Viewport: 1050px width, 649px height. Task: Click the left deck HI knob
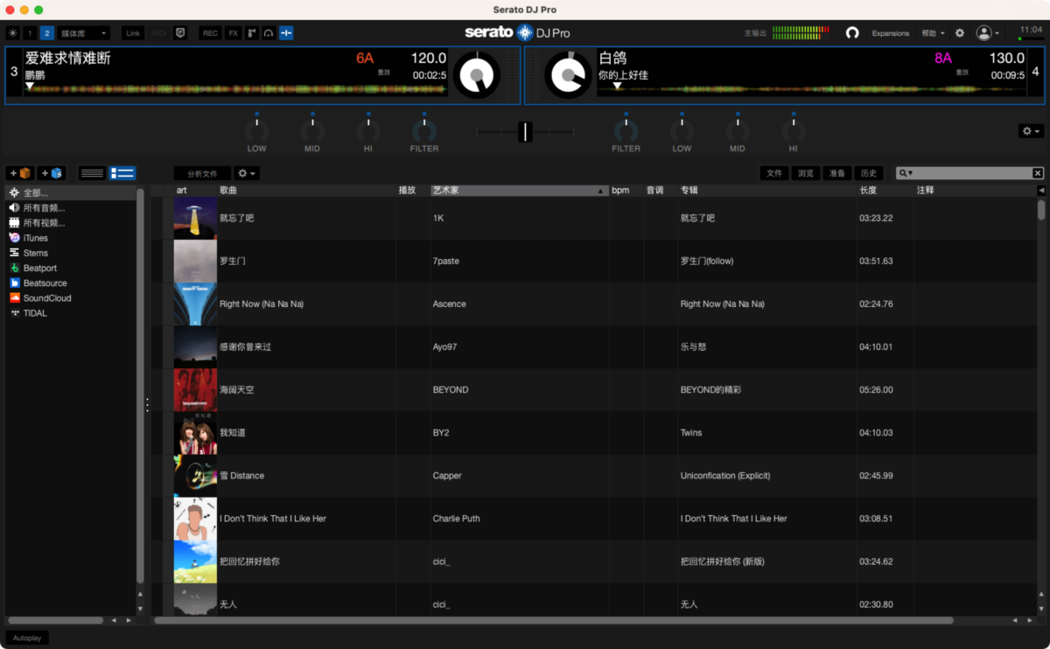[368, 131]
